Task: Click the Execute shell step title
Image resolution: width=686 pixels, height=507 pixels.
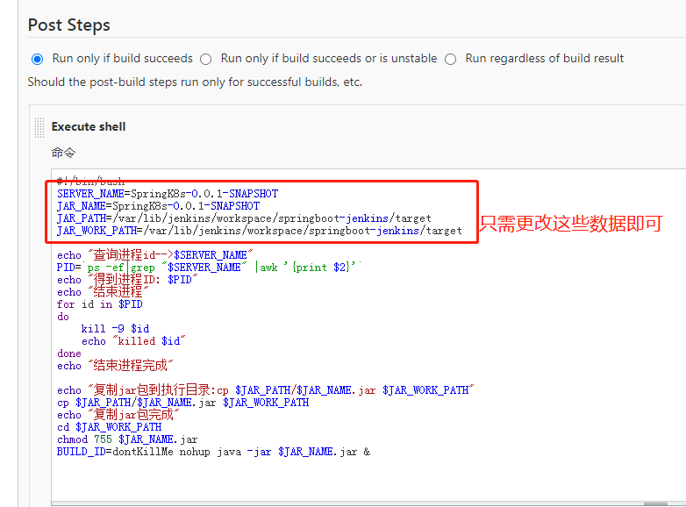Action: (x=89, y=126)
